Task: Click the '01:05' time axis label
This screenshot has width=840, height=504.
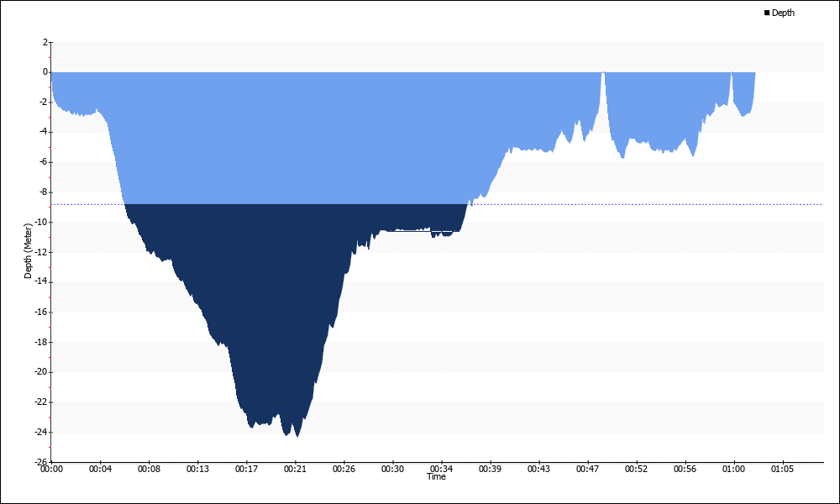Action: [782, 470]
